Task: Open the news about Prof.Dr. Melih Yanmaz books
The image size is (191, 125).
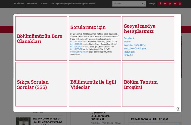Action: click(48, 121)
